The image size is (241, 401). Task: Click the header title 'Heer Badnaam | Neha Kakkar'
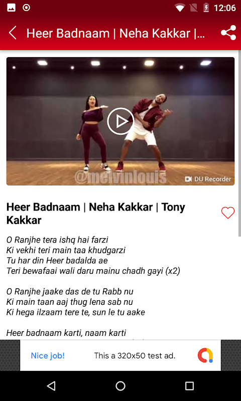116,33
